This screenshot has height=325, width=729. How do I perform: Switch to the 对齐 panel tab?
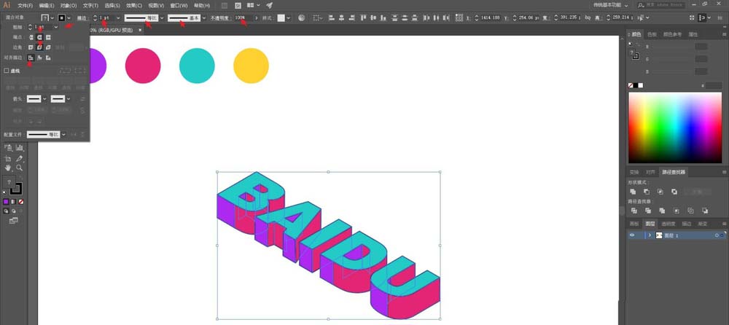650,172
